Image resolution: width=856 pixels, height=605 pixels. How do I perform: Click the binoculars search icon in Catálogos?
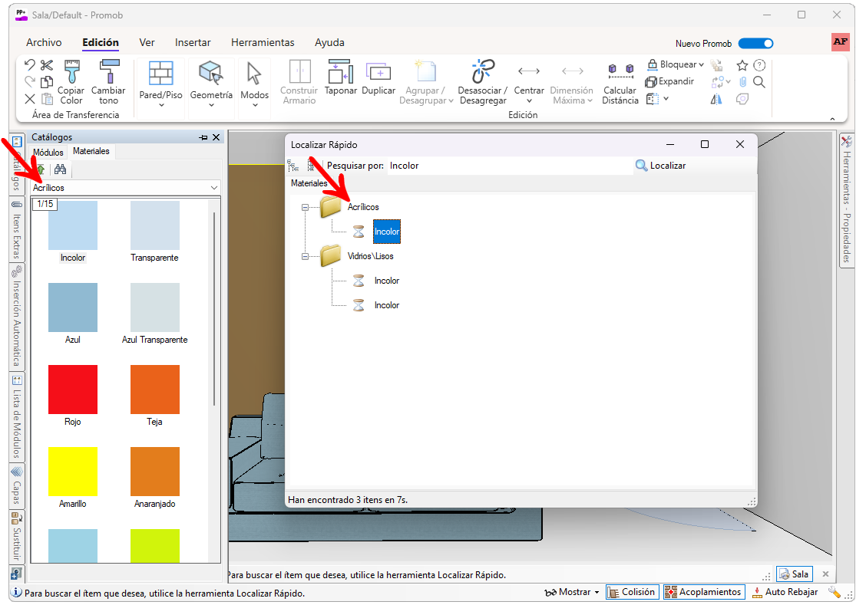tap(60, 169)
